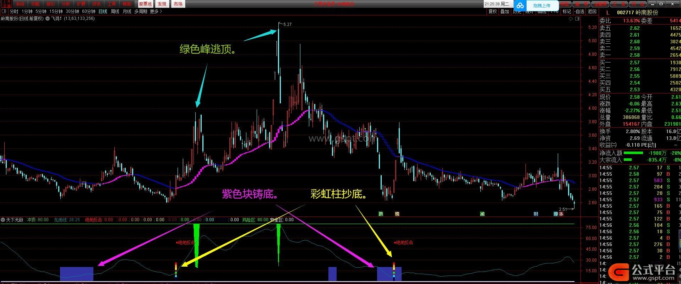The height and width of the screenshot is (284, 681).
Task: Click the 撤单 cancel order button
Action: [x=582, y=4]
